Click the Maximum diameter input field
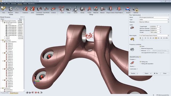 pyautogui.click(x=155, y=30)
